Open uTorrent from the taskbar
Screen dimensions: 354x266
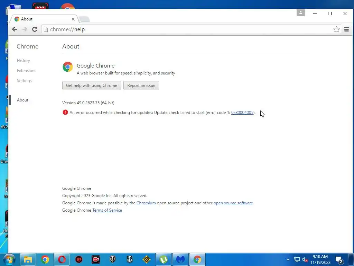pyautogui.click(x=164, y=259)
